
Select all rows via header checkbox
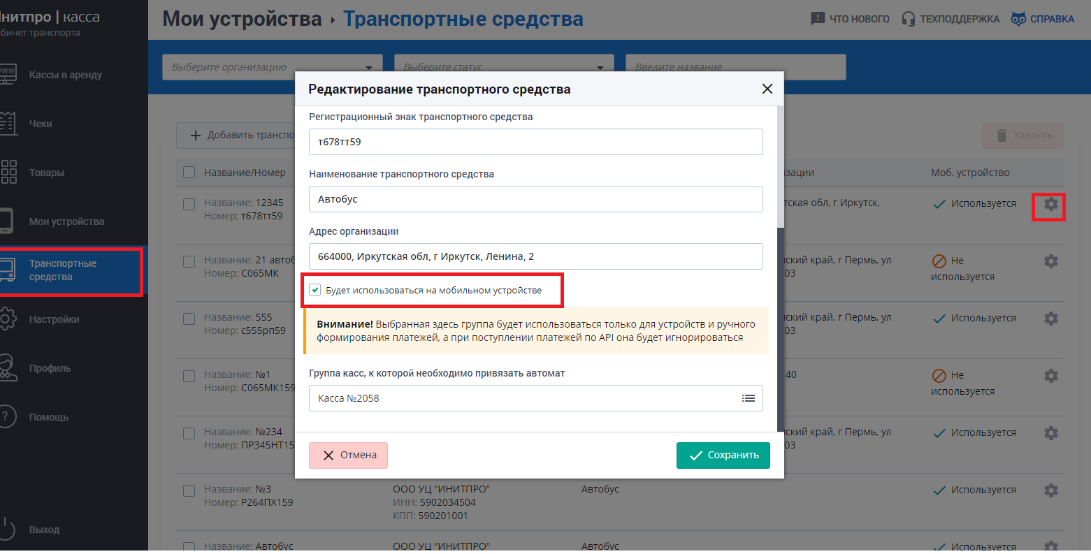[189, 173]
